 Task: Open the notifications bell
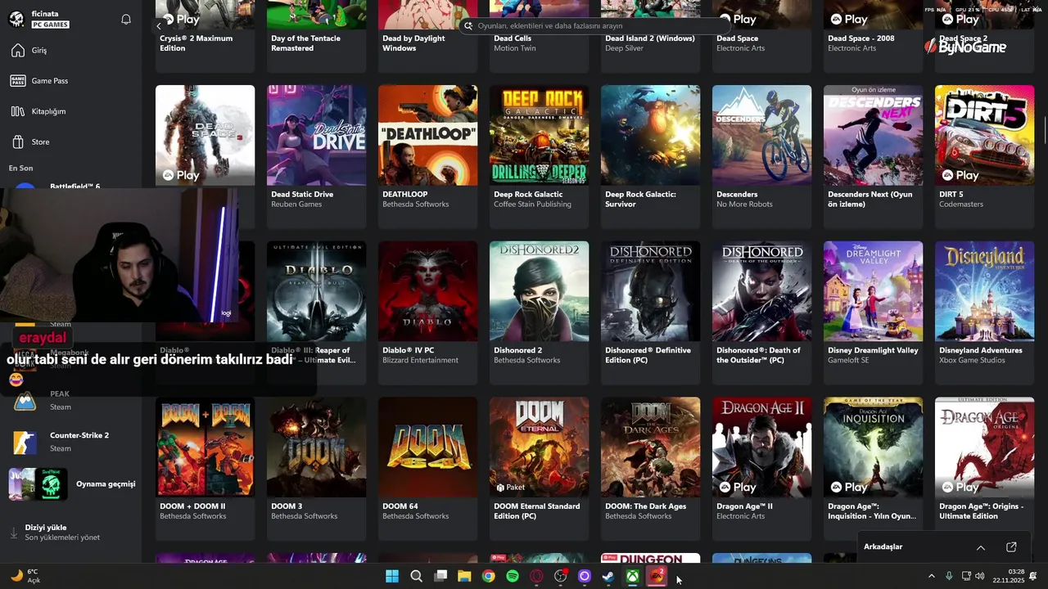point(126,19)
